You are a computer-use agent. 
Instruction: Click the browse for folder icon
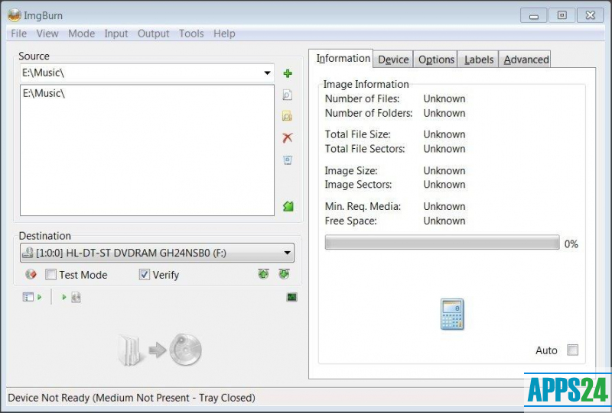pyautogui.click(x=288, y=116)
